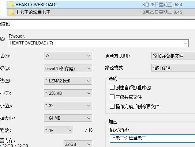Open the LZMA2 compression method dropdown

[68, 81]
